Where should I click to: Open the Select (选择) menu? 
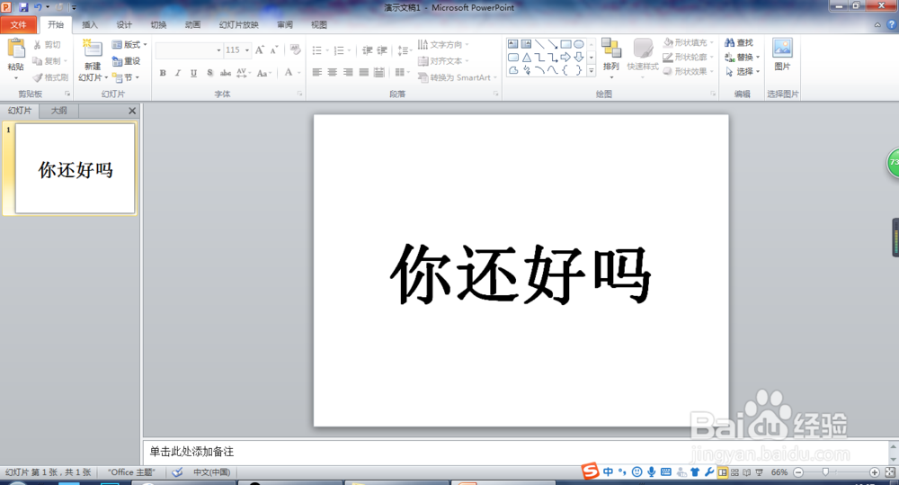[x=742, y=71]
